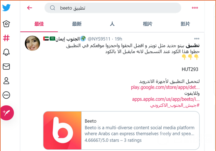
Task: Open the Home icon in sidebar
Action: click(x=6, y=24)
